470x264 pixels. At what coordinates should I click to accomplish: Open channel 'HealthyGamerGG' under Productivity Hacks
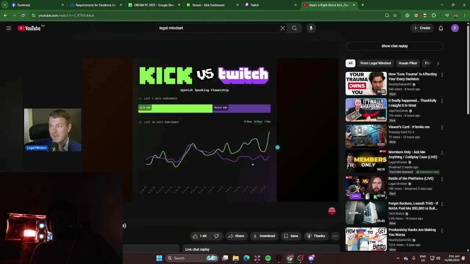tap(400, 240)
